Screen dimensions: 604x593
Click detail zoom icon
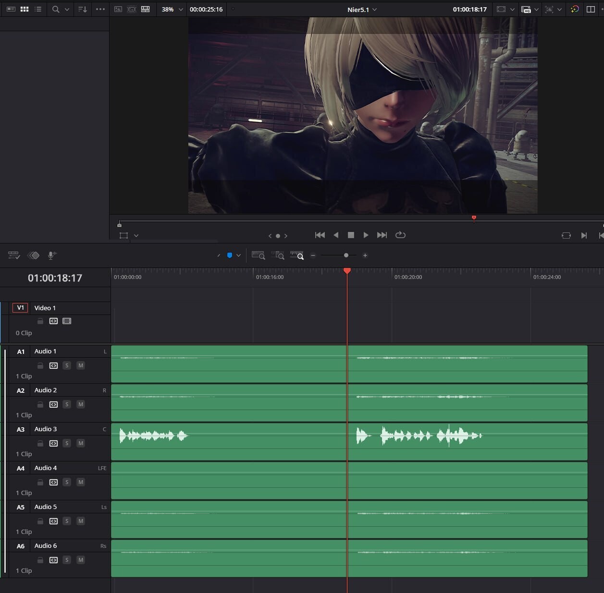pos(278,255)
